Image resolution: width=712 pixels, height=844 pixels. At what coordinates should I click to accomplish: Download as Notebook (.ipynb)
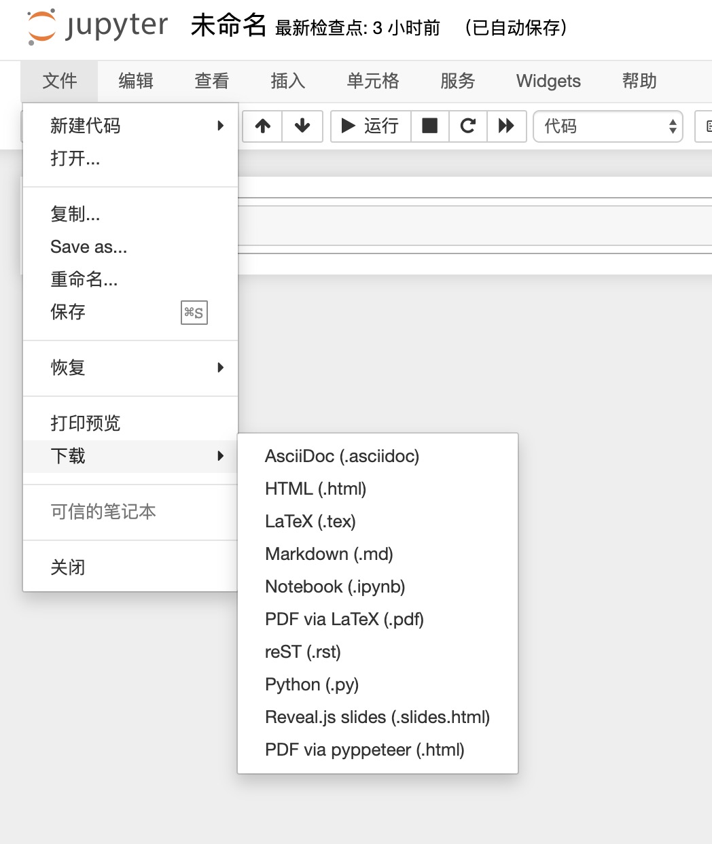[378, 586]
